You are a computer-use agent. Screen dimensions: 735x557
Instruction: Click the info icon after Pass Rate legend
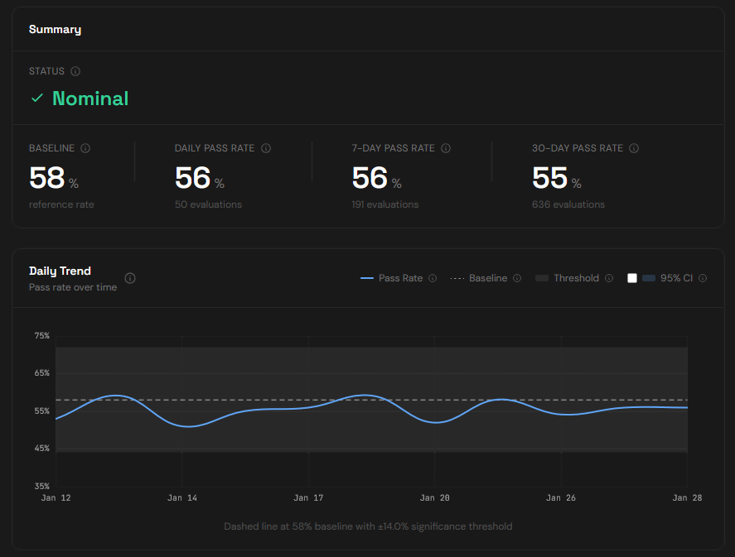[433, 279]
